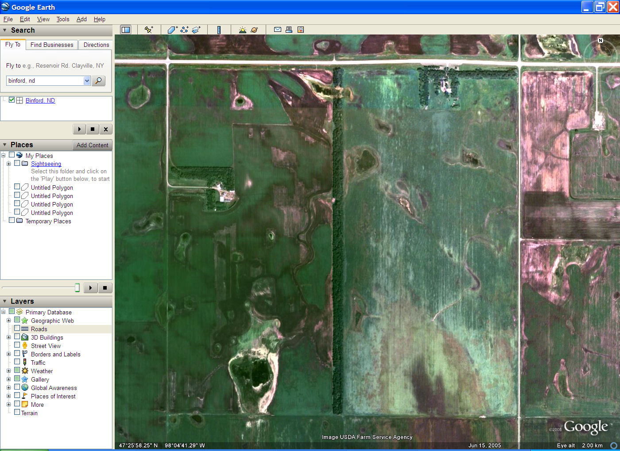
Task: Select the Temporary Places folder
Action: pyautogui.click(x=48, y=221)
